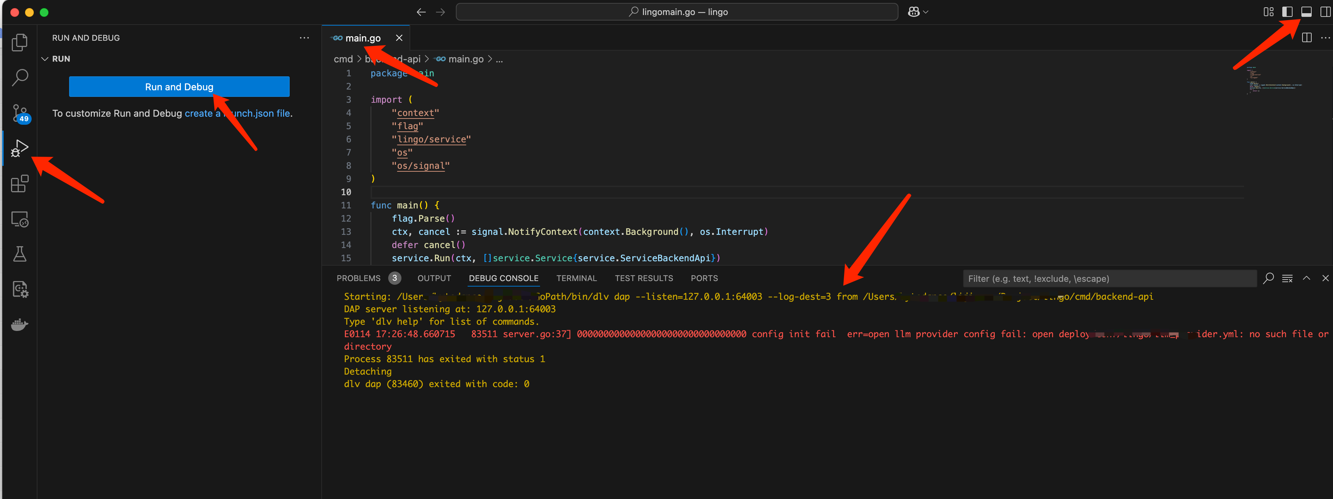
Task: Select cmd in the breadcrumb path
Action: (x=343, y=59)
